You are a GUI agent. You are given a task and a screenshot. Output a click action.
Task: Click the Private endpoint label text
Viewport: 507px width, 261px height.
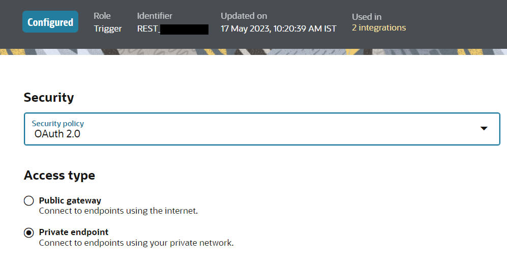pos(74,232)
